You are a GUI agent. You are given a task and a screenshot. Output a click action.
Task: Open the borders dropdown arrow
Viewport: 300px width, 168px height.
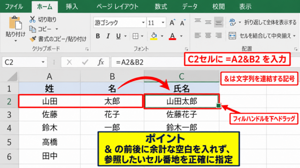point(142,36)
